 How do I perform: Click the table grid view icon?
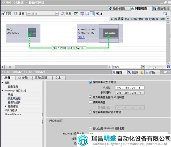(87, 14)
